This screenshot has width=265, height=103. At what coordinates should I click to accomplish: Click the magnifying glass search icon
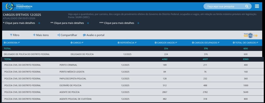click(247, 6)
